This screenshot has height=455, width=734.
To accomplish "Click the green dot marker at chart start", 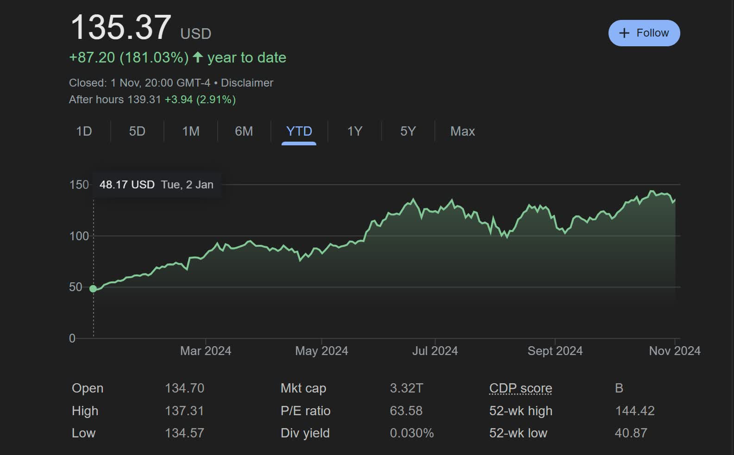I will pos(93,289).
